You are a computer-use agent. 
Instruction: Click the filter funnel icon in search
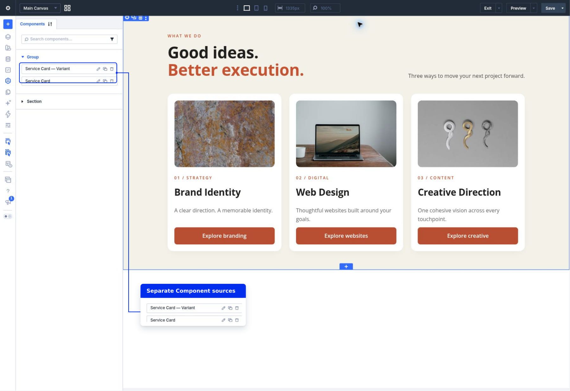coord(112,39)
